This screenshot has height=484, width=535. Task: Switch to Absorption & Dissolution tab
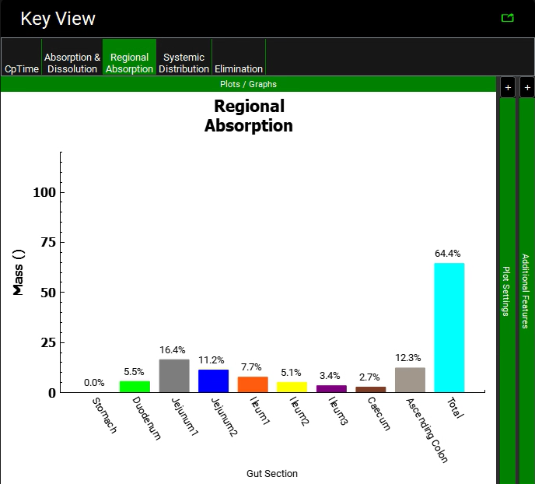tap(72, 63)
